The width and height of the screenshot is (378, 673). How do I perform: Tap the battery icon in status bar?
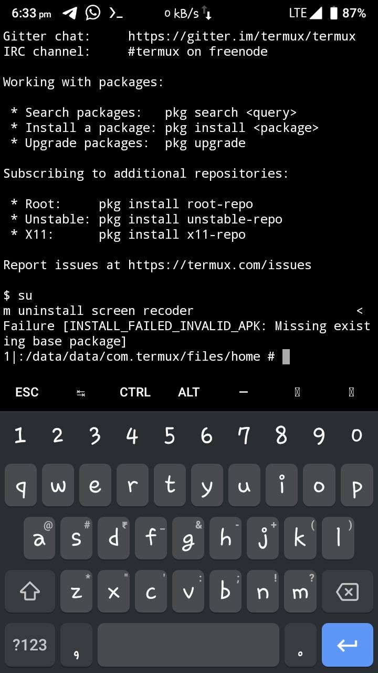click(334, 13)
